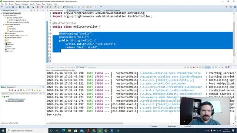This screenshot has height=133, width=237.
Task: Open File Explorer from the taskbar
Action: click(x=70, y=130)
